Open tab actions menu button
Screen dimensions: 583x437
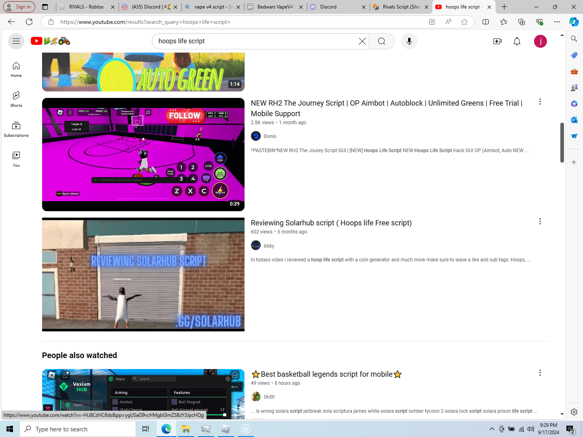click(45, 7)
